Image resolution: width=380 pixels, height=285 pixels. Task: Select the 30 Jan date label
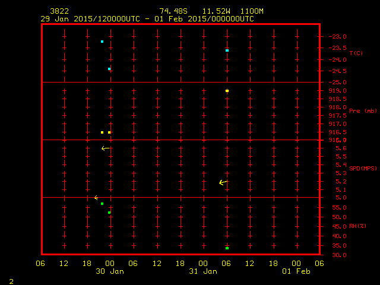pyautogui.click(x=109, y=271)
